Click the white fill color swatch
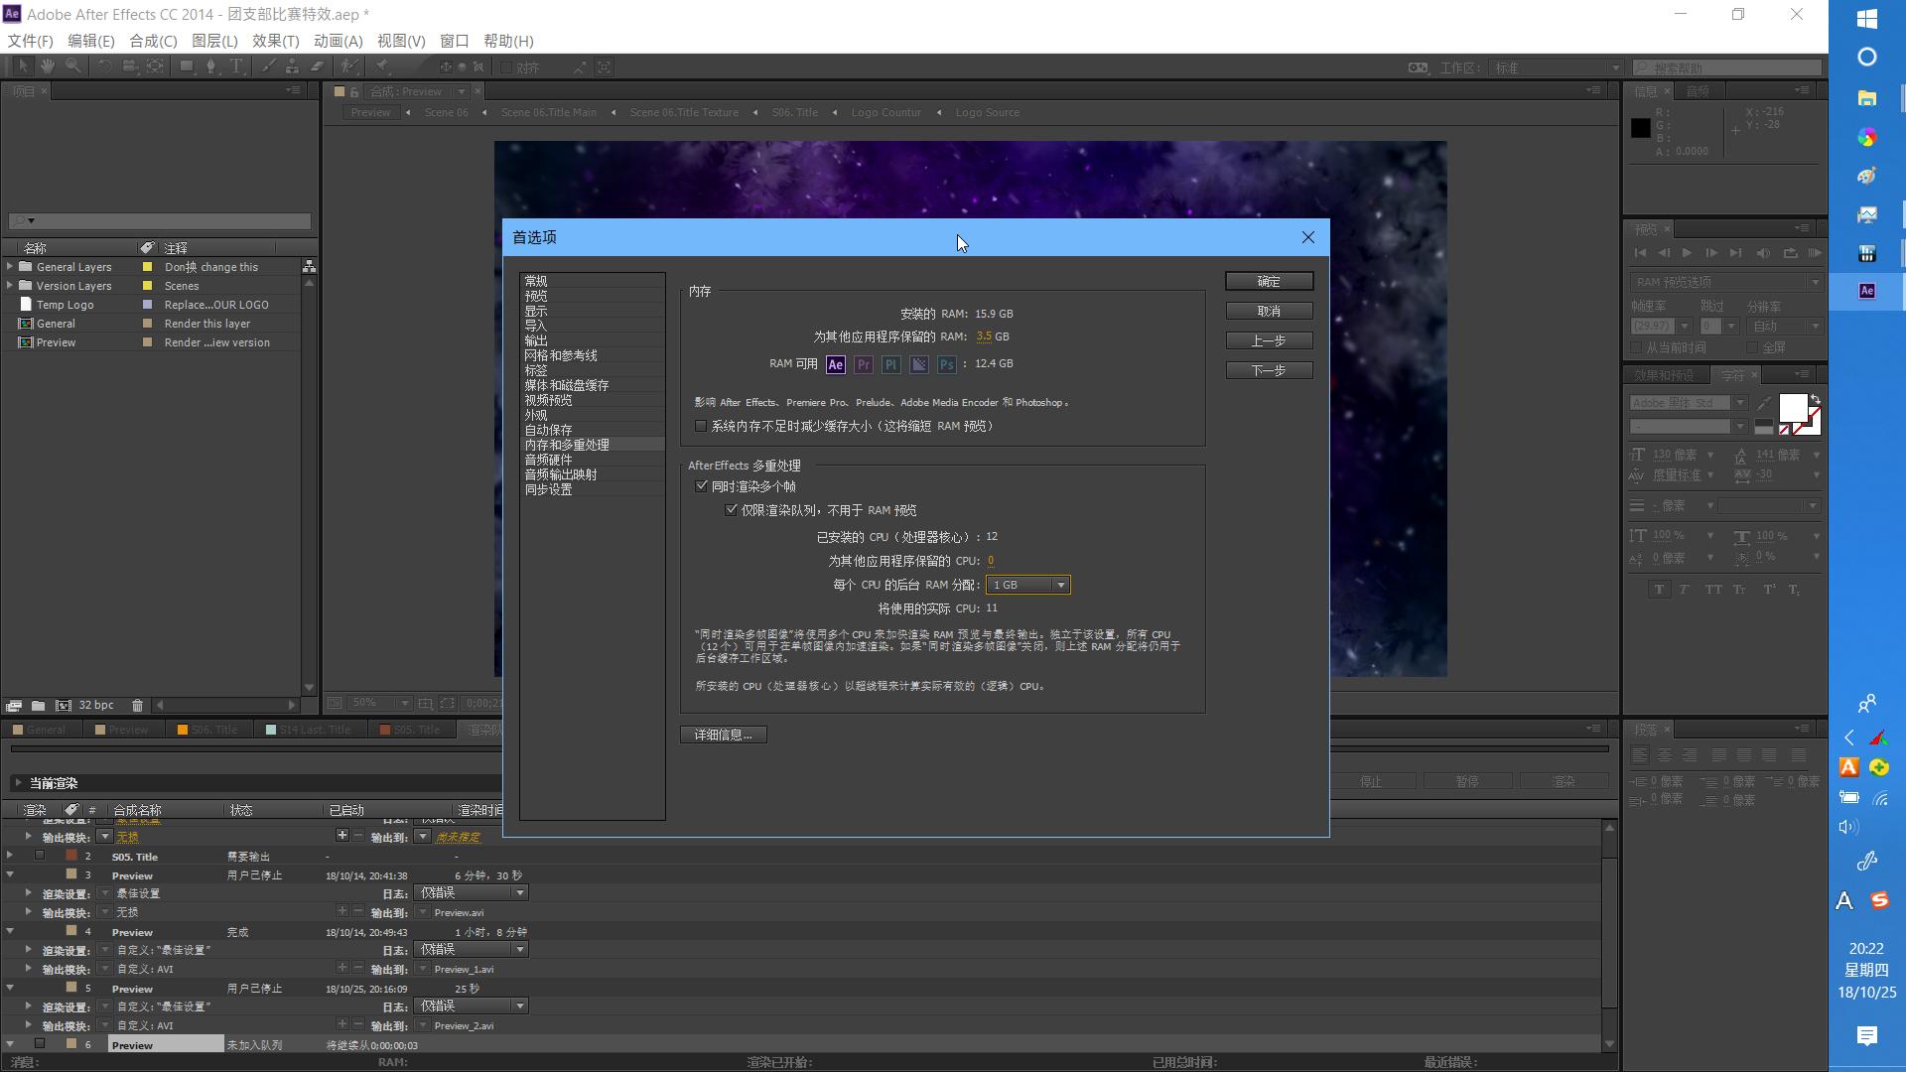Screen dimensions: 1906x1072 1792,408
